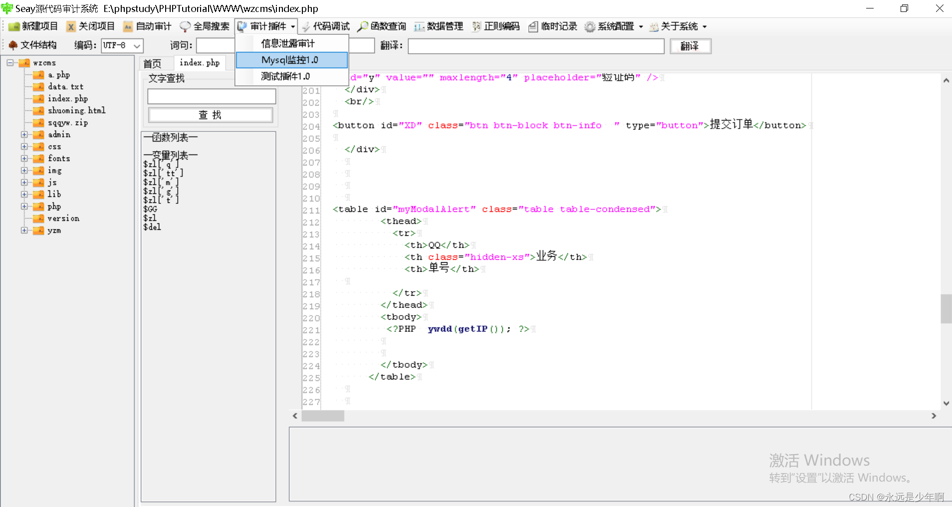
Task: Select variable $zl['tt'] in list
Action: click(x=163, y=173)
